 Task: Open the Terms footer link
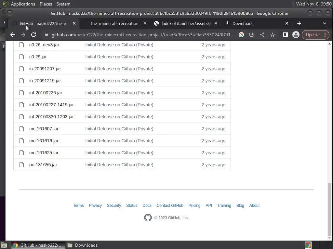tap(78, 205)
